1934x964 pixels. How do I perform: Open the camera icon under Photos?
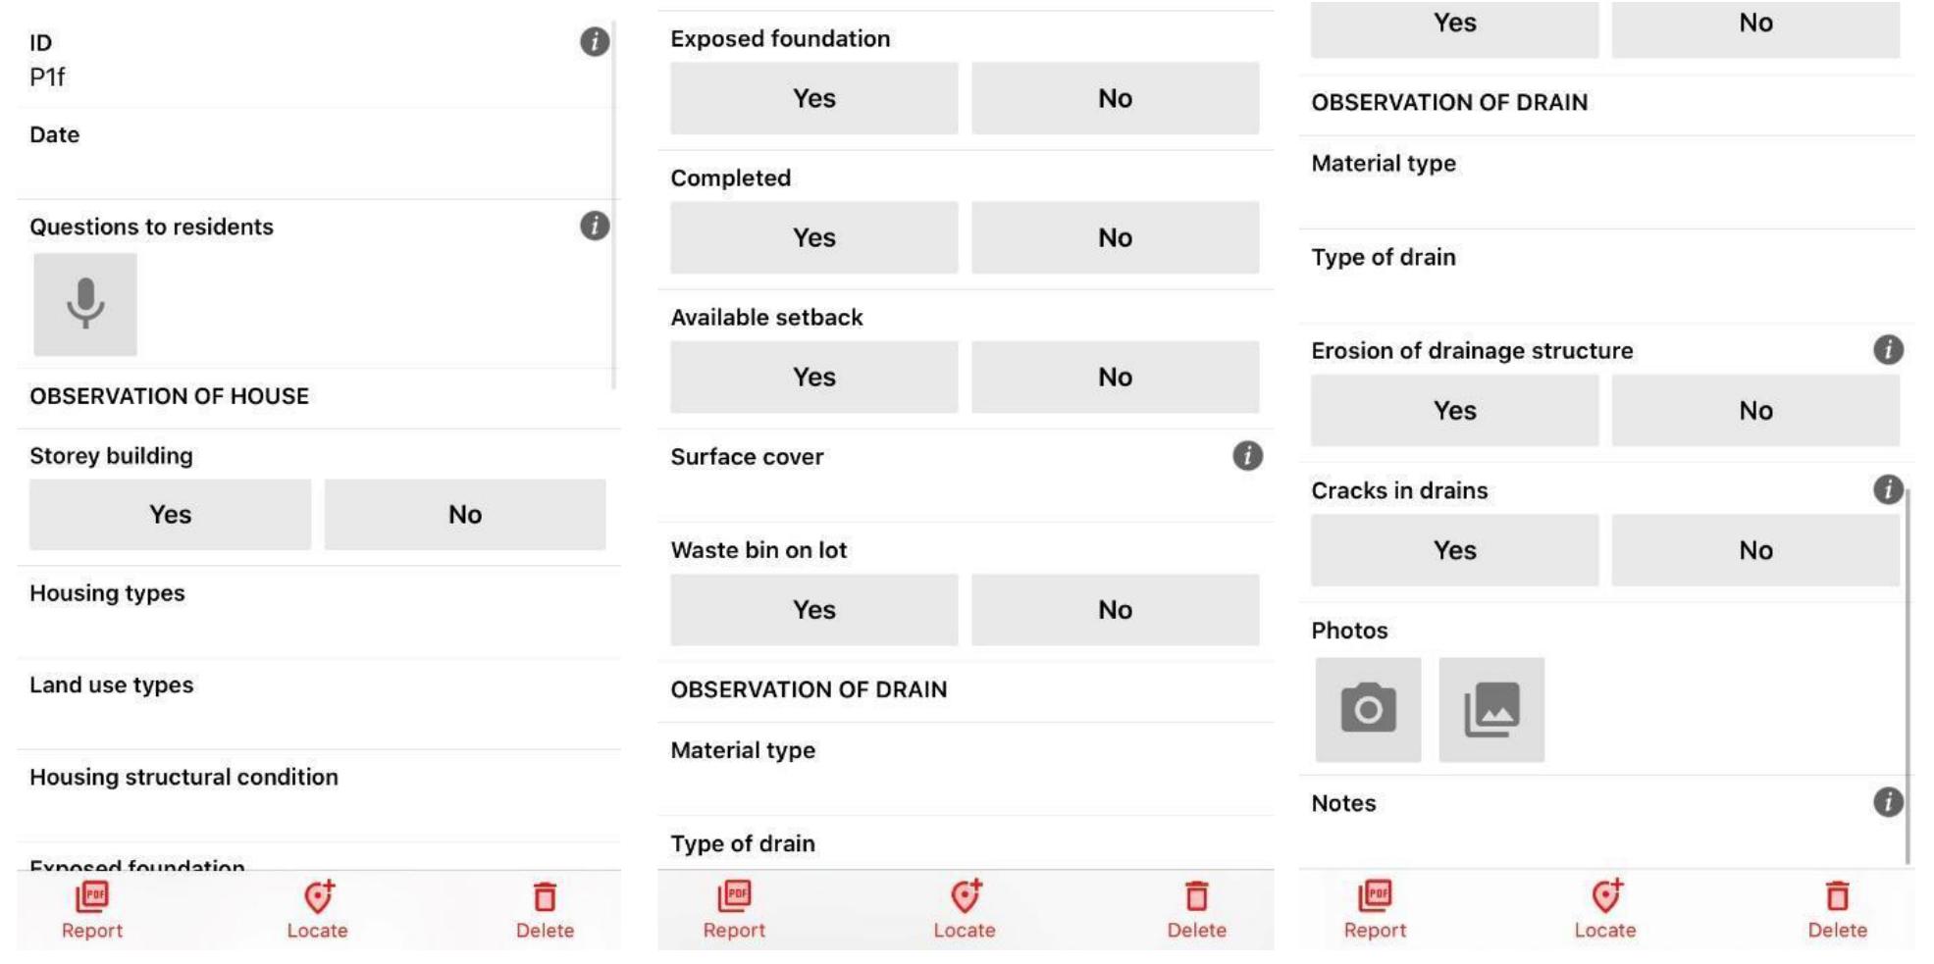pos(1367,707)
